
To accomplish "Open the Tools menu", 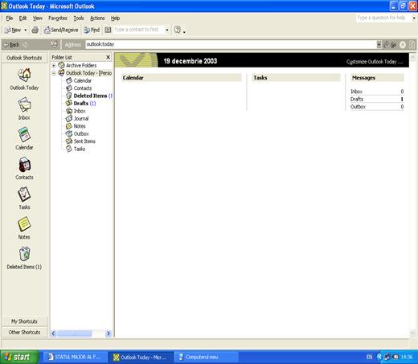I will pos(79,18).
